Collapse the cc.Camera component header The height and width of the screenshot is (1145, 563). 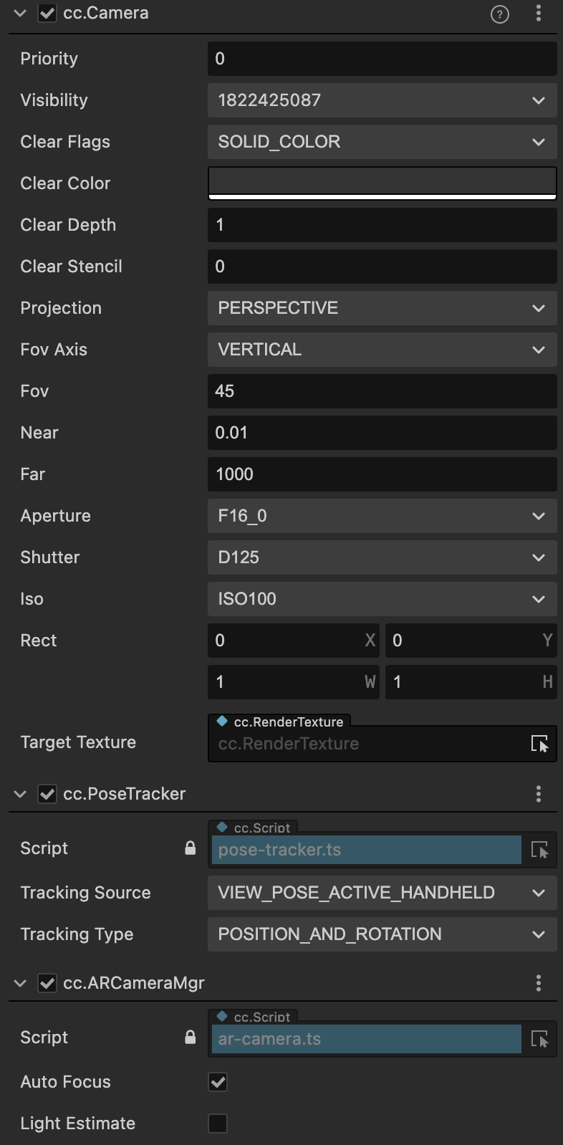[20, 13]
